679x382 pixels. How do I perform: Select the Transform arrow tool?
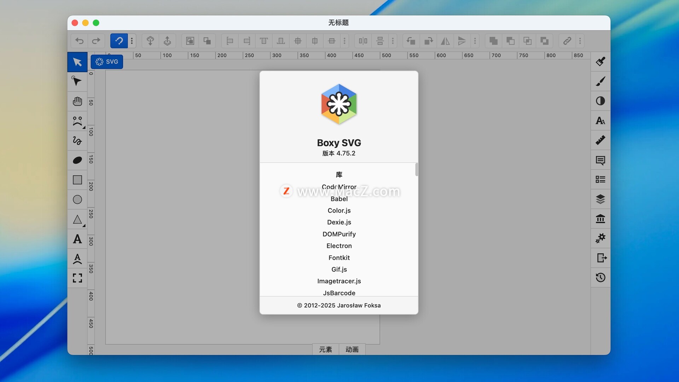click(x=77, y=62)
